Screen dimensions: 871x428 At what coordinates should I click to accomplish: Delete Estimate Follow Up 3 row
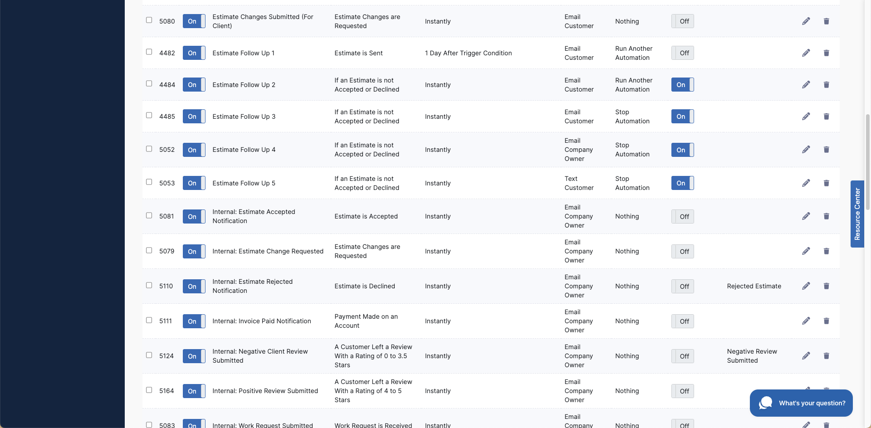coord(826,117)
